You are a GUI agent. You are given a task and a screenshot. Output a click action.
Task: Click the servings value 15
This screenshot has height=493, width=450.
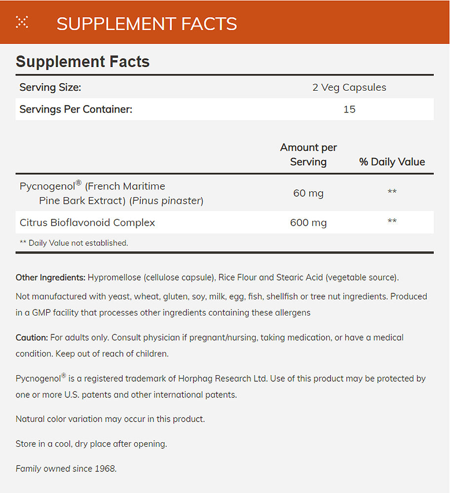tap(349, 109)
